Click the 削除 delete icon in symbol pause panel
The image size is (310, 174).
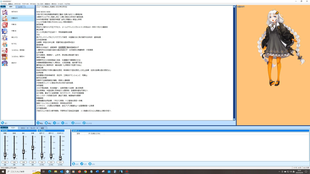click(x=90, y=164)
